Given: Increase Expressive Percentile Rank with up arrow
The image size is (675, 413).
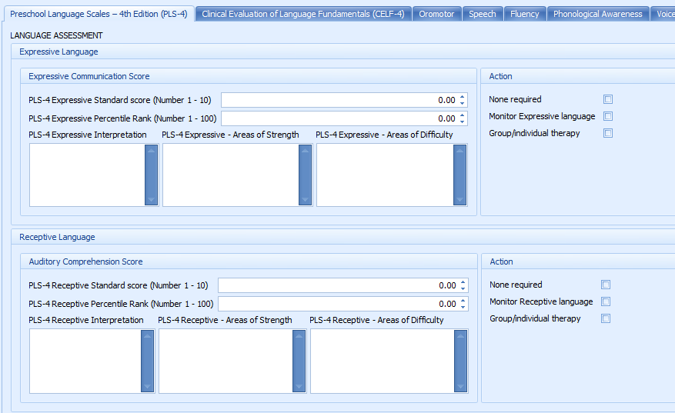Looking at the screenshot, I should pos(463,115).
